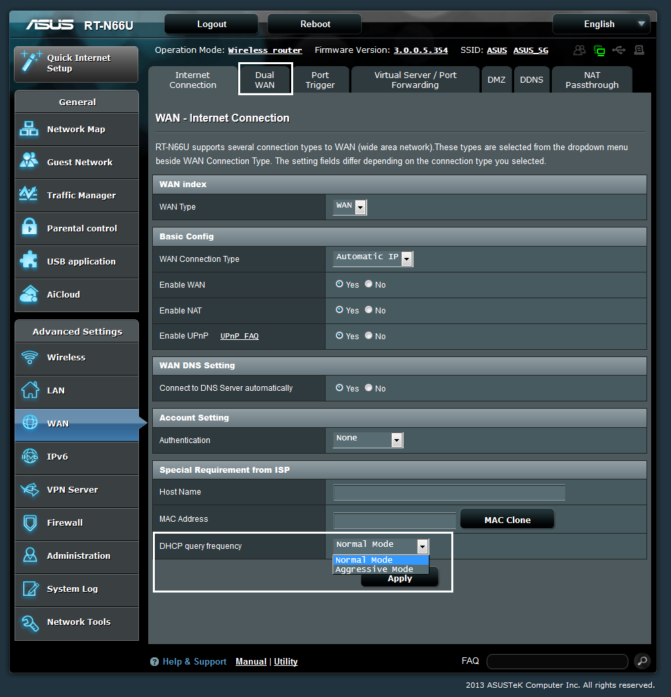
Task: Open Quick Internet Setup wizard
Action: (75, 63)
